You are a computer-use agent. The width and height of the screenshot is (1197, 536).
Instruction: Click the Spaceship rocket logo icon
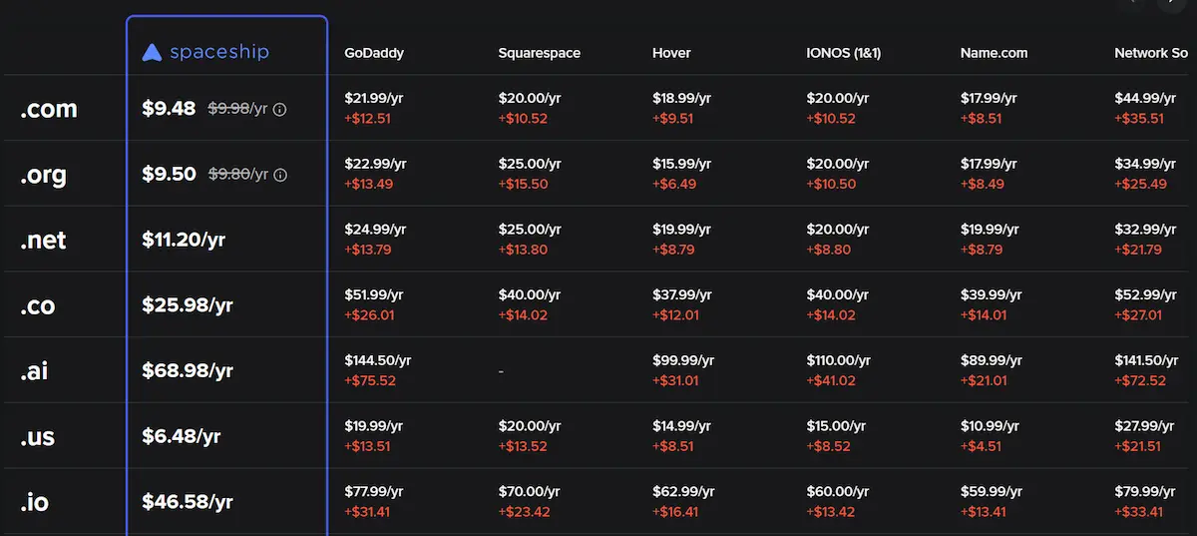coord(152,52)
